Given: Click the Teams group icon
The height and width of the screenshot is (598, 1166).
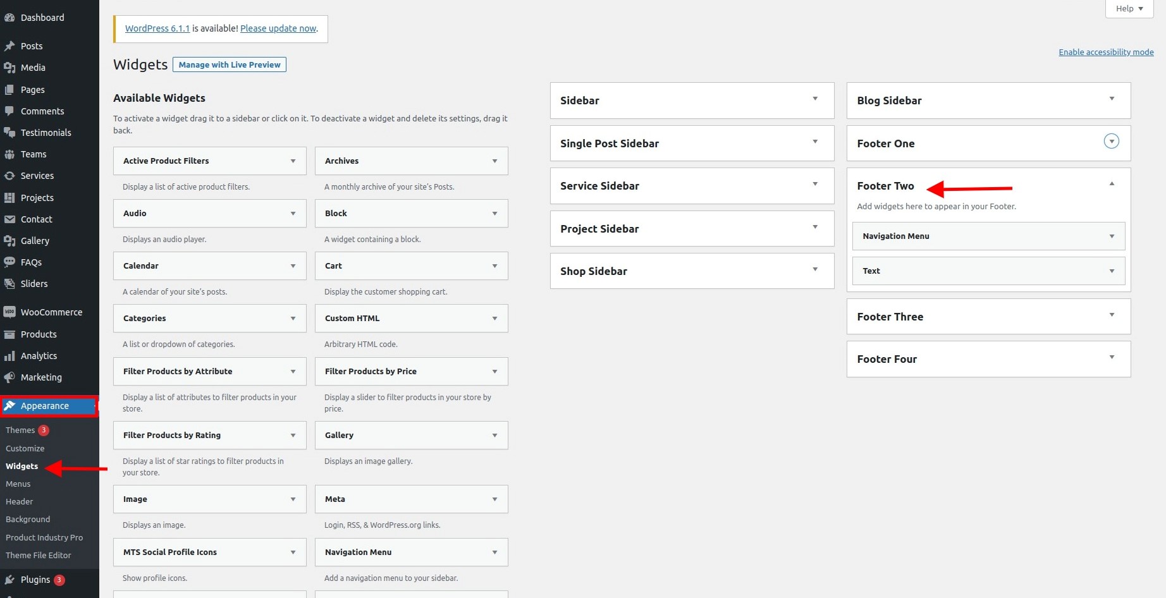Looking at the screenshot, I should pos(9,154).
